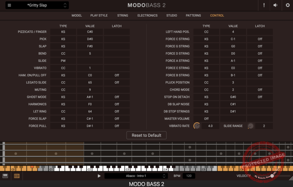Screen dimensions: 293x187
Task: Open SLIDE type field PW
Action: tap(63, 61)
